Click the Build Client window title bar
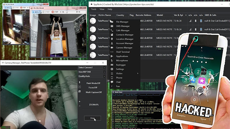 click(139, 92)
